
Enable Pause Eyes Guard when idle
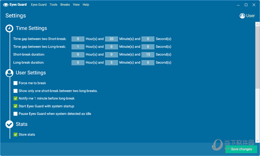(16, 114)
